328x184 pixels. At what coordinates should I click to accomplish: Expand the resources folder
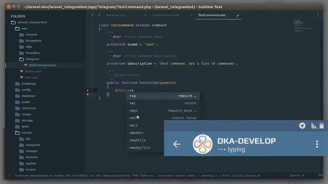pyautogui.click(x=26, y=108)
